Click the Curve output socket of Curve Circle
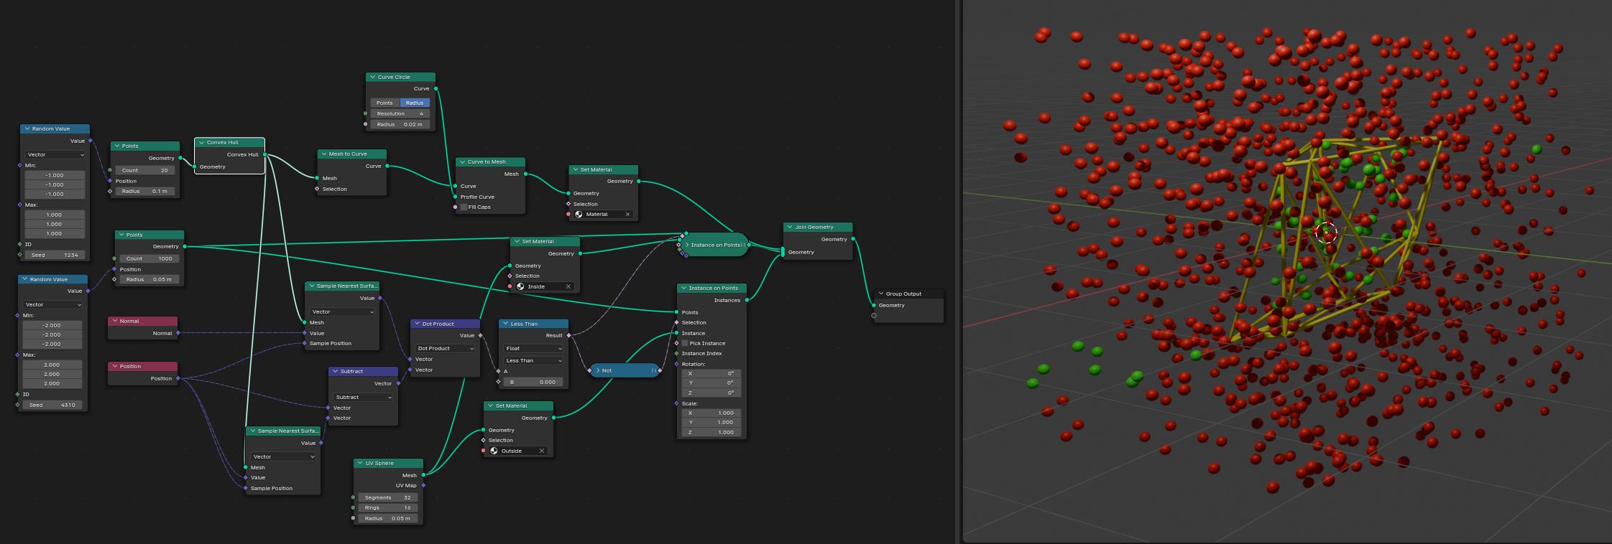This screenshot has height=544, width=1612. point(436,88)
